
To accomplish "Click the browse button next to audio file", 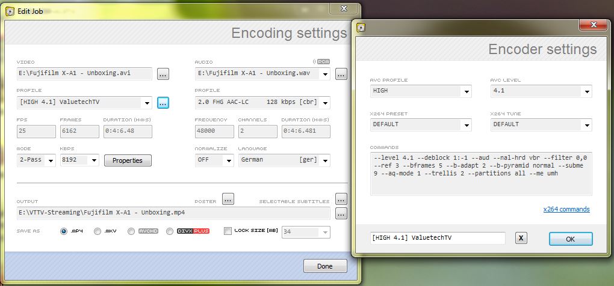I will coord(341,74).
